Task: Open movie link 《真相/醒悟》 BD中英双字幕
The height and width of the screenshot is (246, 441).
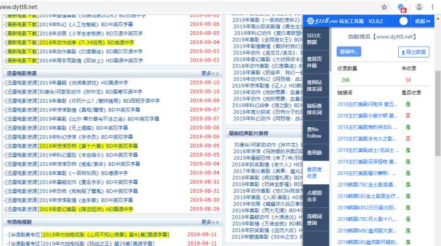Action: pos(89,110)
